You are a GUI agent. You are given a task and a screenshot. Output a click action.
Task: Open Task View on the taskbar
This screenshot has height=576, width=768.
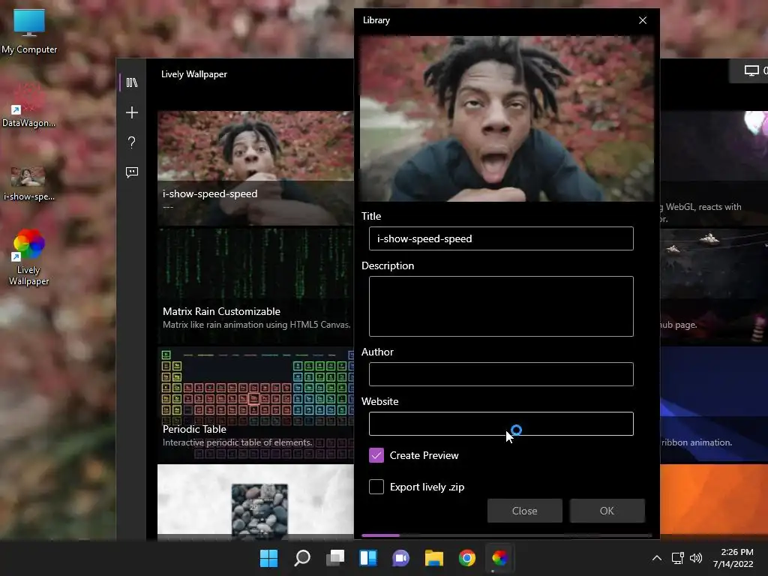pyautogui.click(x=335, y=558)
